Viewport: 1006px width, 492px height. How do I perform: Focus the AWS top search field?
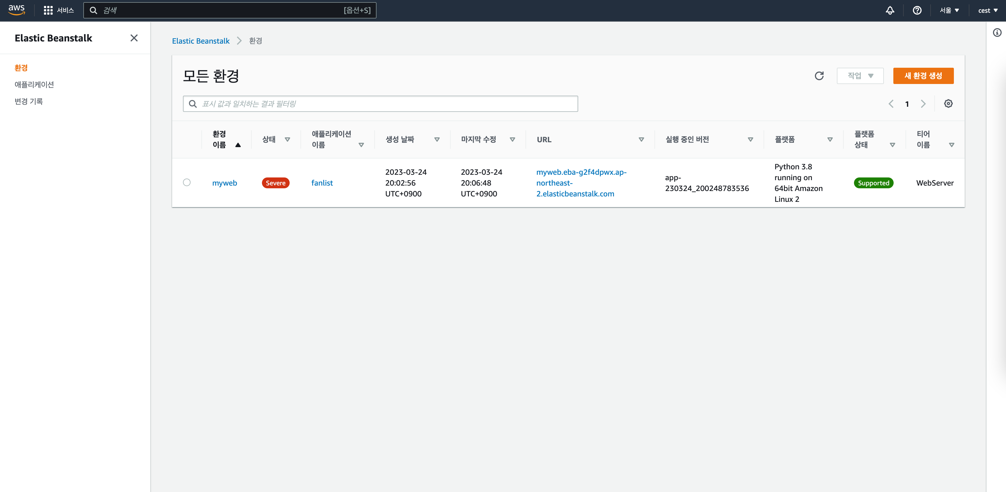pos(230,11)
